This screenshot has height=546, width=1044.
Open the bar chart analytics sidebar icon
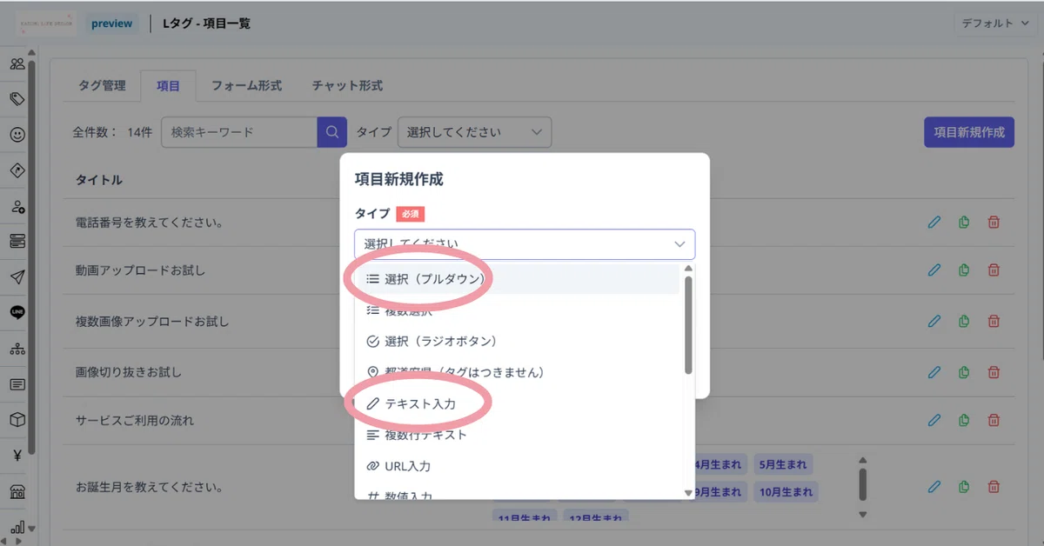[17, 527]
